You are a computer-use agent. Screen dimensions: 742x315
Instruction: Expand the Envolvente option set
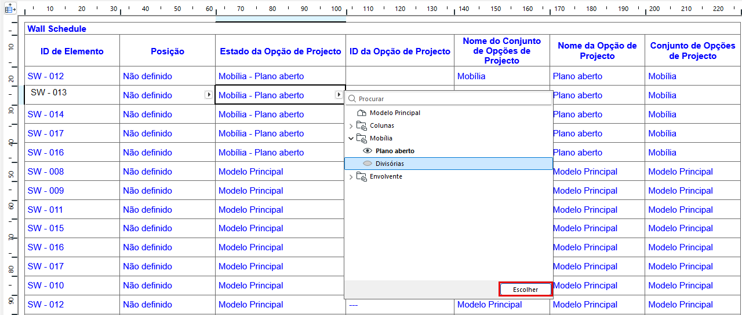coord(351,176)
